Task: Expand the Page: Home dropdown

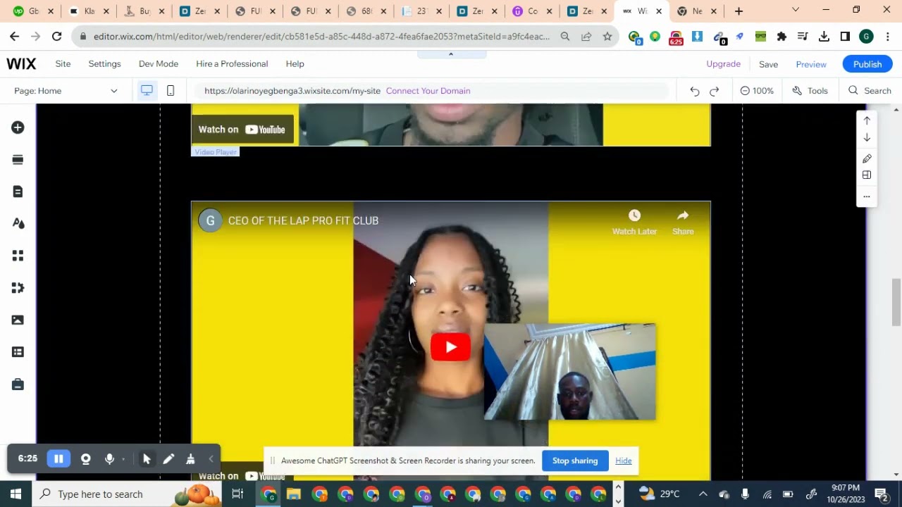Action: point(66,91)
